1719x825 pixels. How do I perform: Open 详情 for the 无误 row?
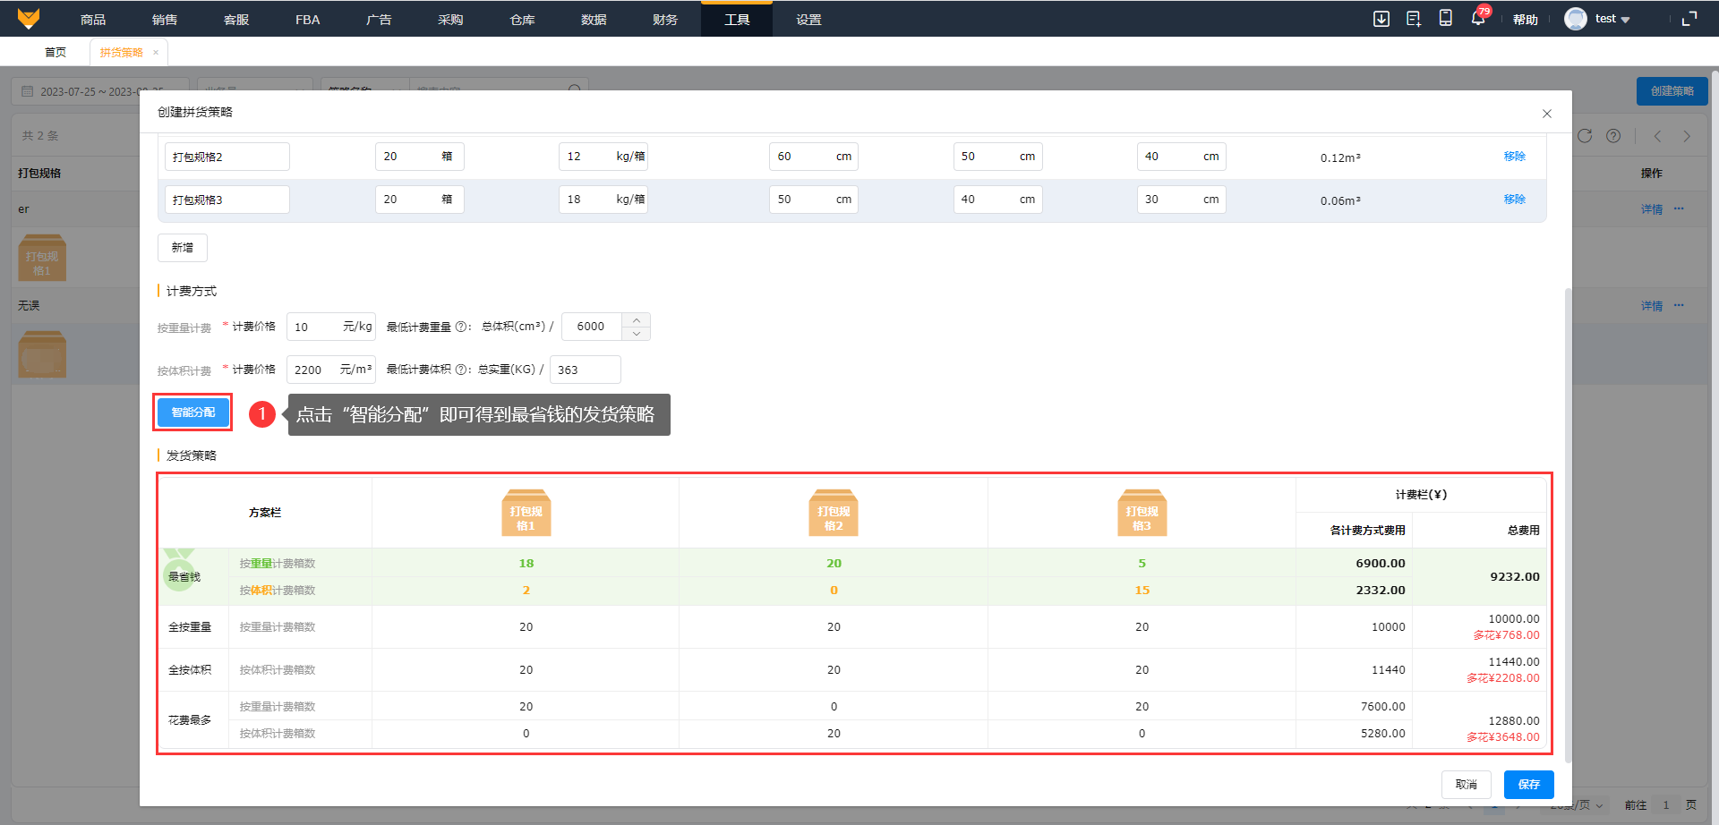pyautogui.click(x=1652, y=305)
